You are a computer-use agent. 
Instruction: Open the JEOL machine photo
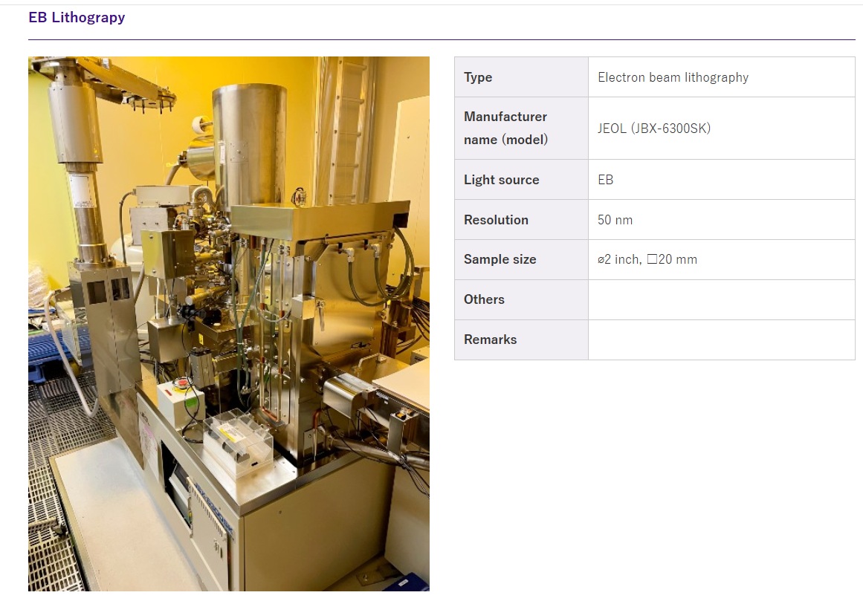click(x=229, y=324)
